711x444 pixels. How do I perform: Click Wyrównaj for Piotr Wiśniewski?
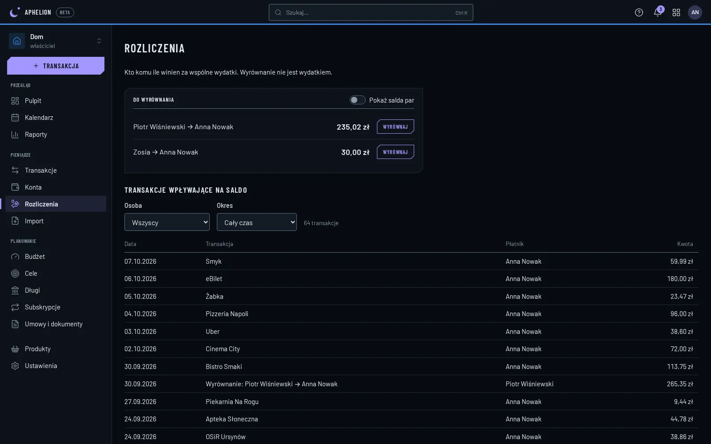pyautogui.click(x=395, y=127)
